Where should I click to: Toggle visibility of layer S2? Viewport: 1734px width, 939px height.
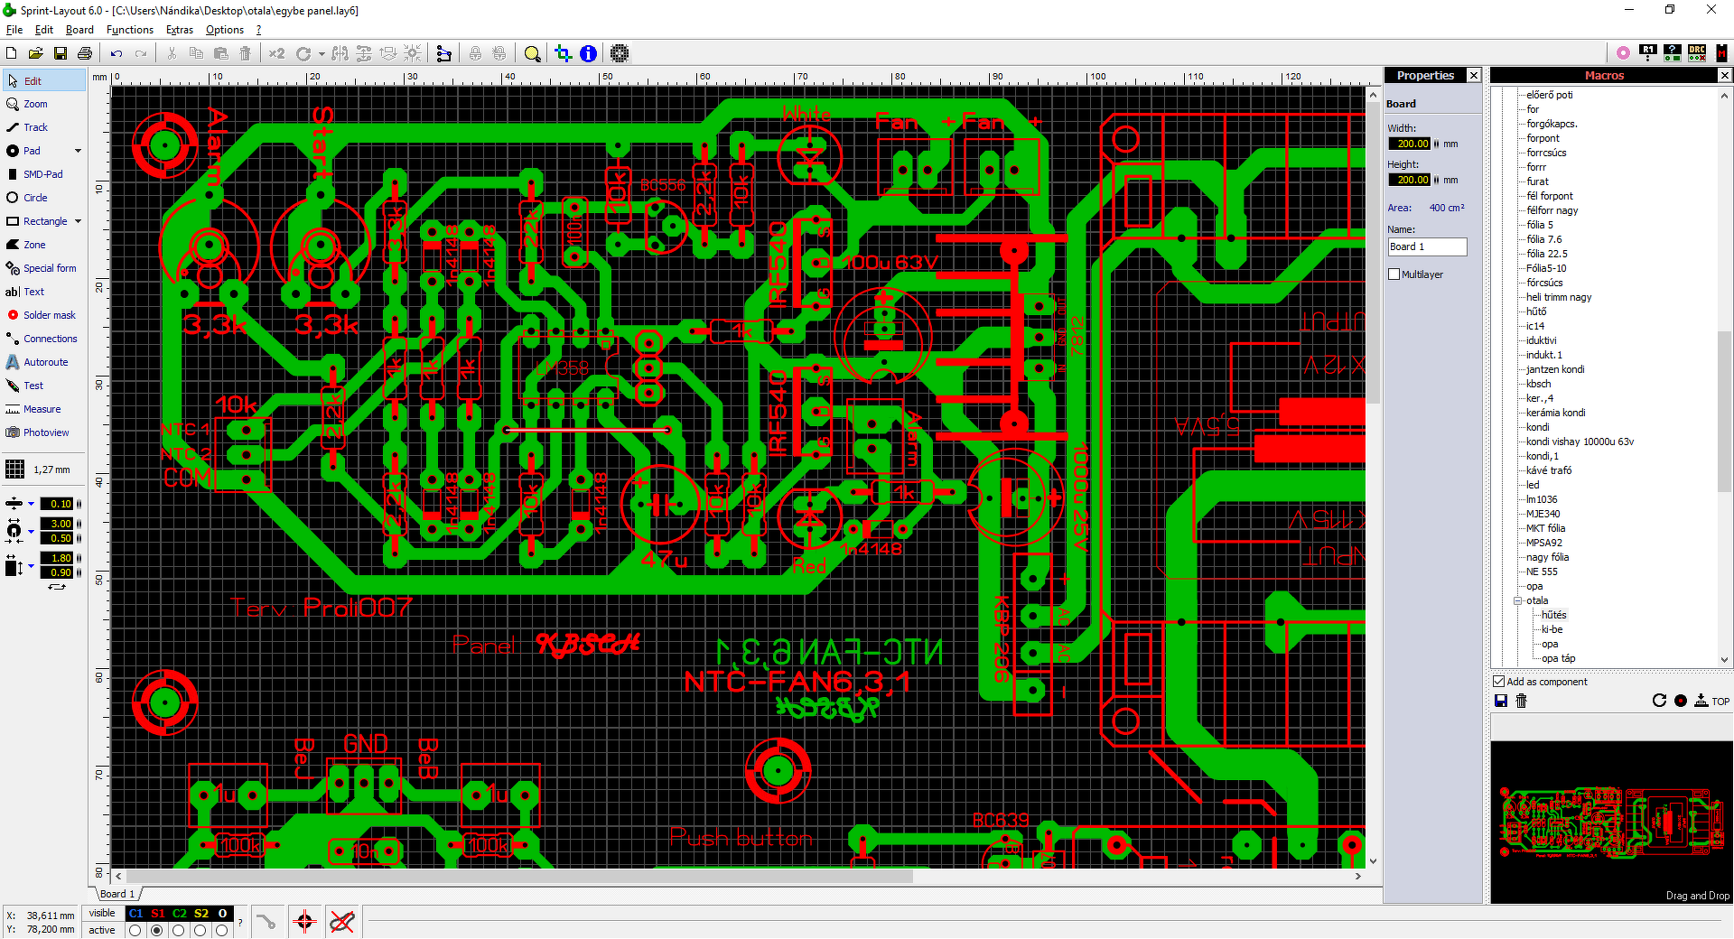(x=201, y=914)
